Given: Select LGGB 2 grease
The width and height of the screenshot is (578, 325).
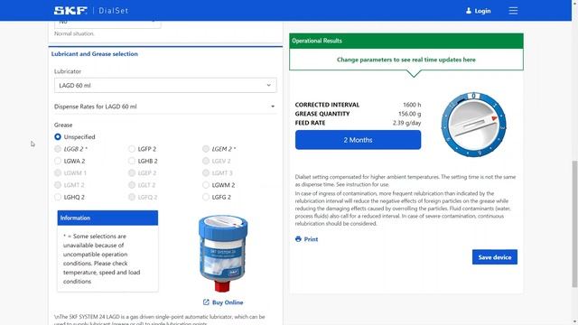Looking at the screenshot, I should point(58,149).
